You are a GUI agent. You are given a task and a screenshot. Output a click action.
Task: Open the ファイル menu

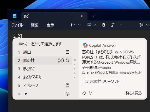point(17,25)
